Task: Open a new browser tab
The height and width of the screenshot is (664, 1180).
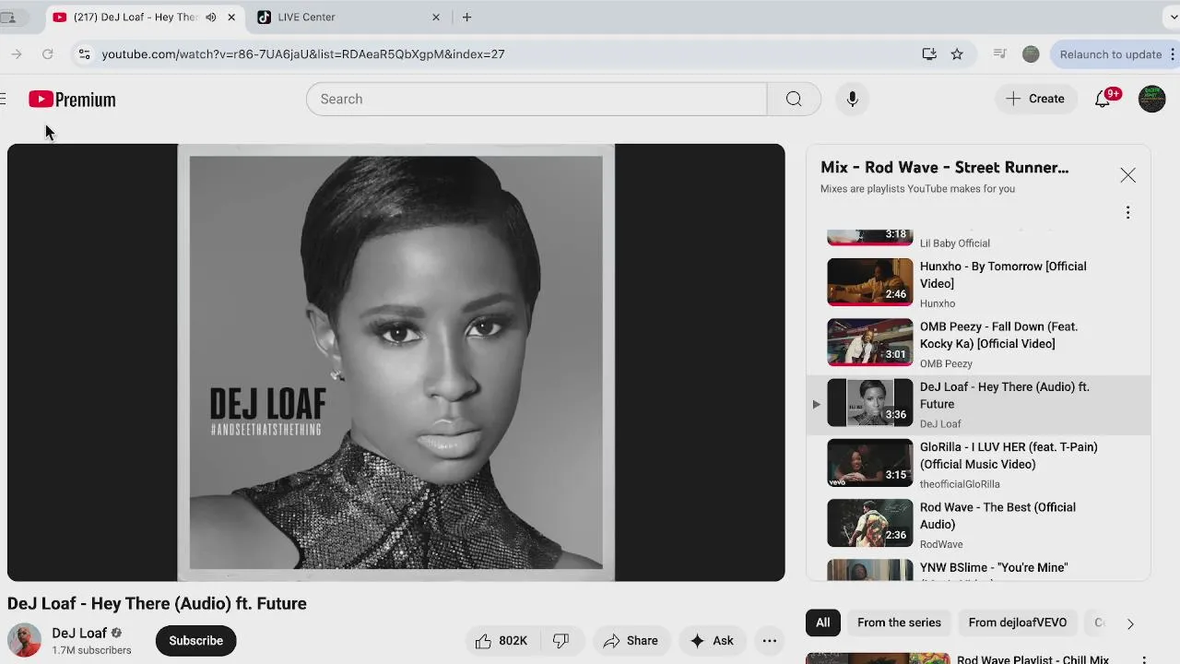Action: pos(467,17)
